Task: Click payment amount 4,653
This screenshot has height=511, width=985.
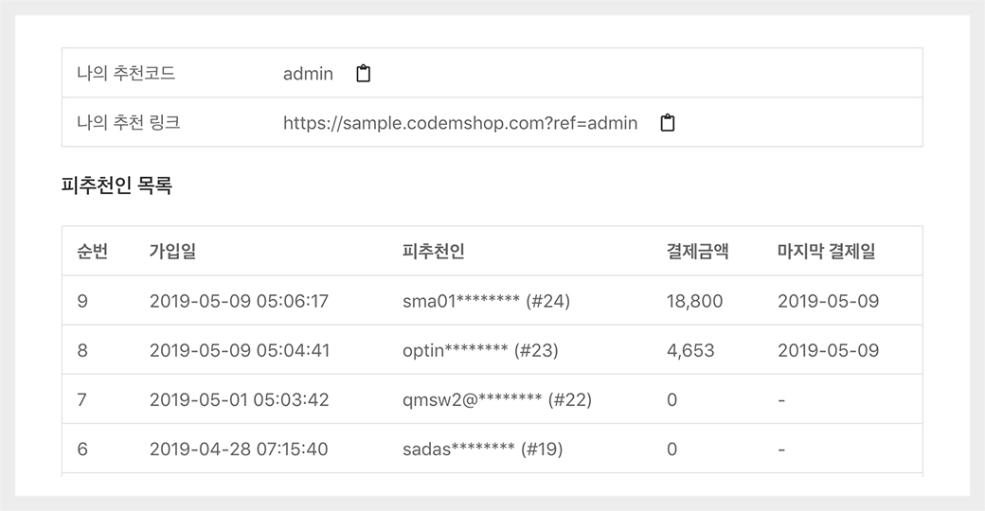Action: click(690, 350)
